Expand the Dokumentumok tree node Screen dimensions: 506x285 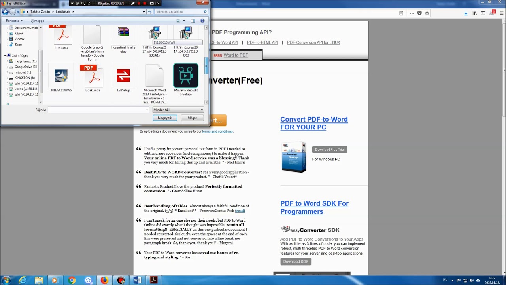pyautogui.click(x=7, y=28)
